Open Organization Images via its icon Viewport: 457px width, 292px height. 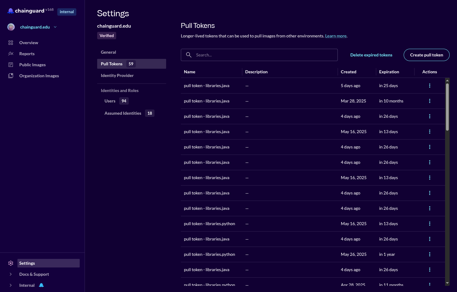pyautogui.click(x=11, y=75)
